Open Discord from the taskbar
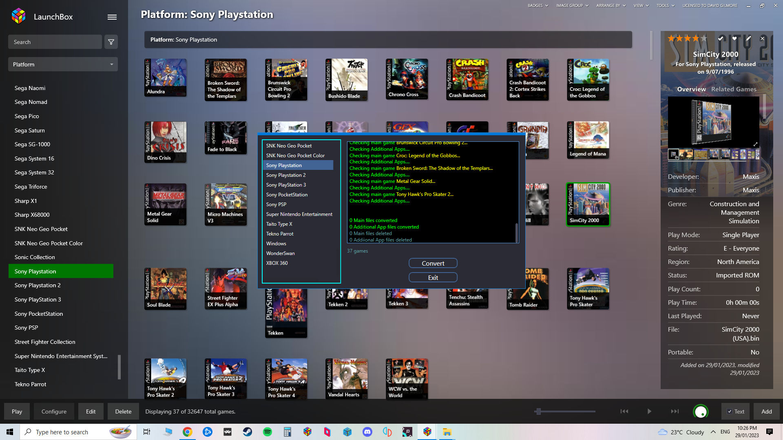The width and height of the screenshot is (783, 440). (367, 432)
